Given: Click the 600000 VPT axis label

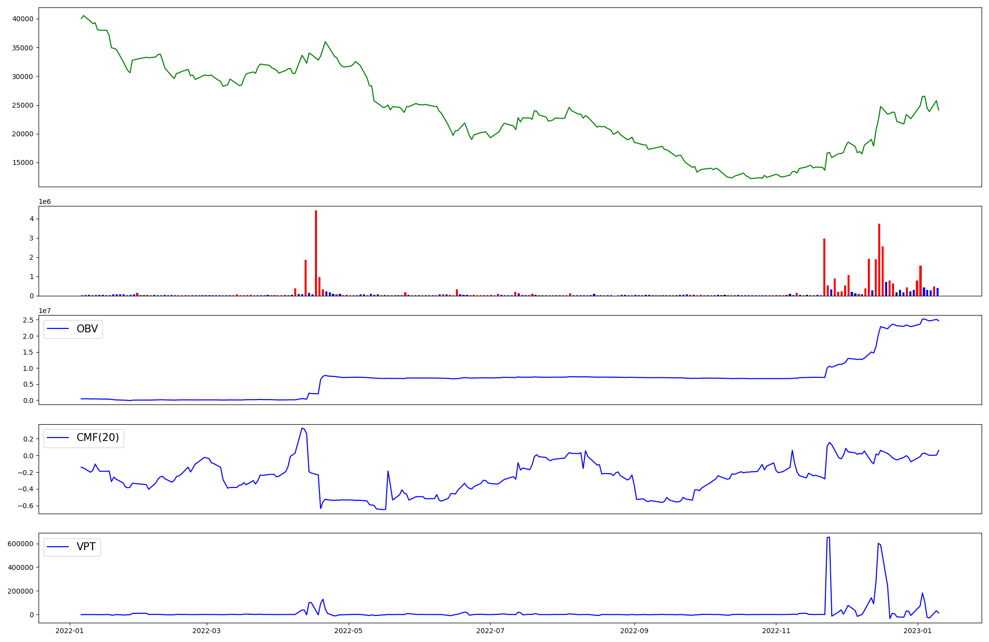Looking at the screenshot, I should click(x=20, y=544).
